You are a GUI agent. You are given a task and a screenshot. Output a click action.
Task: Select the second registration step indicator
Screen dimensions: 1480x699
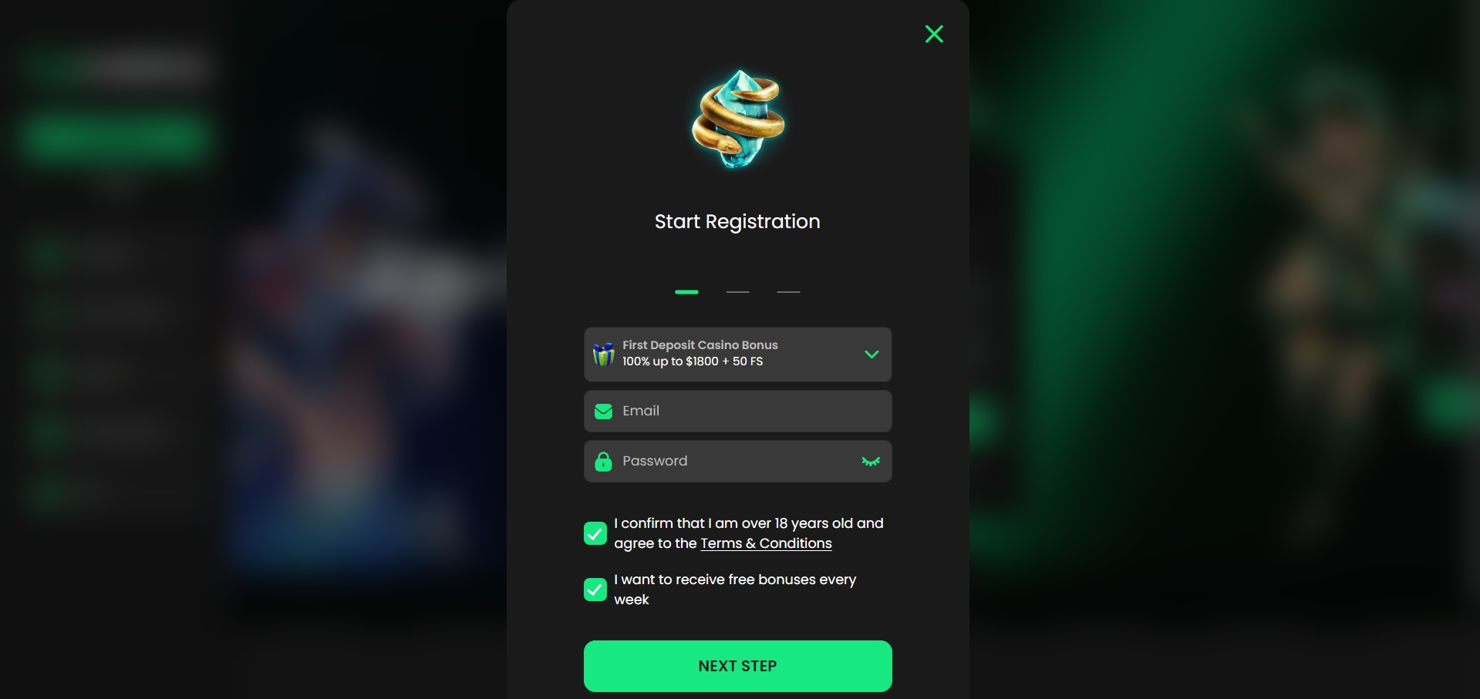point(737,292)
